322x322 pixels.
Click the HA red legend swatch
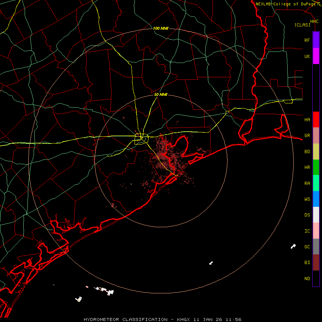316,119
